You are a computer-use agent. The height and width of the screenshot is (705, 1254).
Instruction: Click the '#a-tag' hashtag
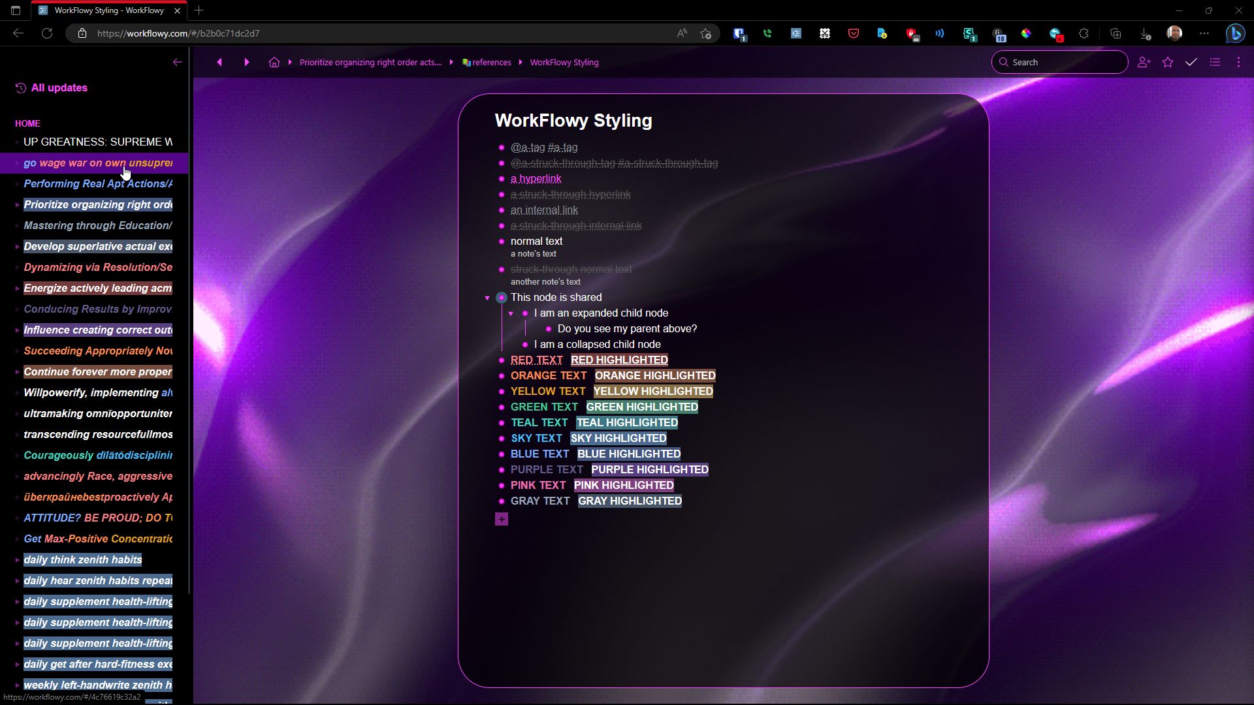(x=563, y=148)
